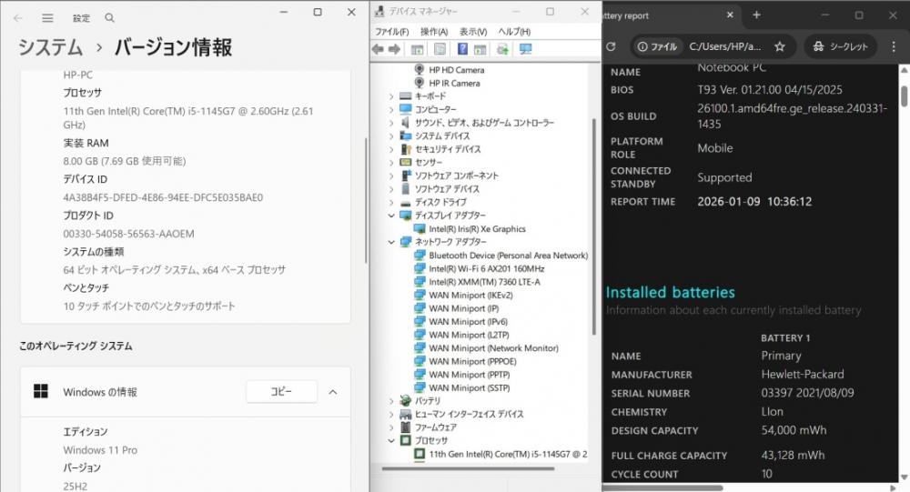This screenshot has height=492, width=910.
Task: Collapse the Windows の情報 section chevron
Action: (x=332, y=392)
